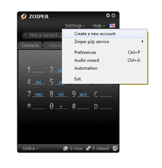Click the search magnifier icon

(x=26, y=35)
